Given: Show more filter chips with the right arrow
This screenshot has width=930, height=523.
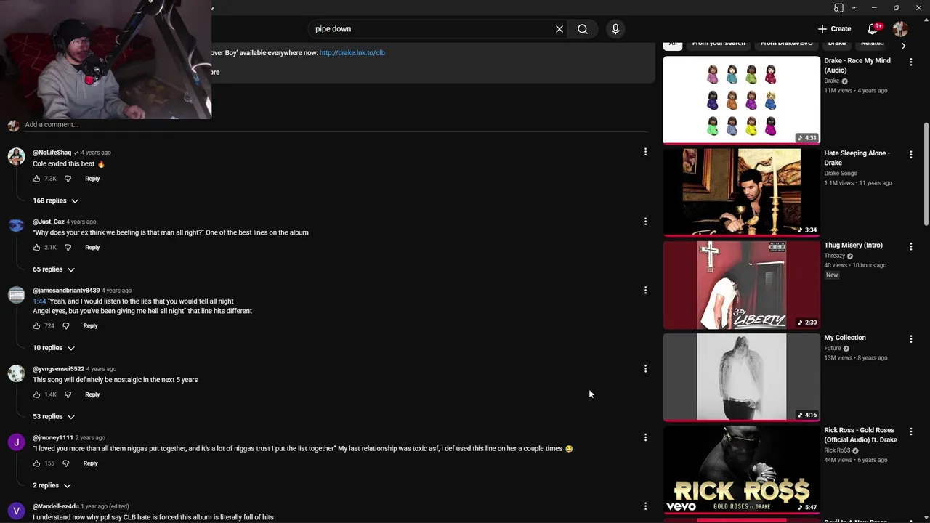Looking at the screenshot, I should [903, 46].
